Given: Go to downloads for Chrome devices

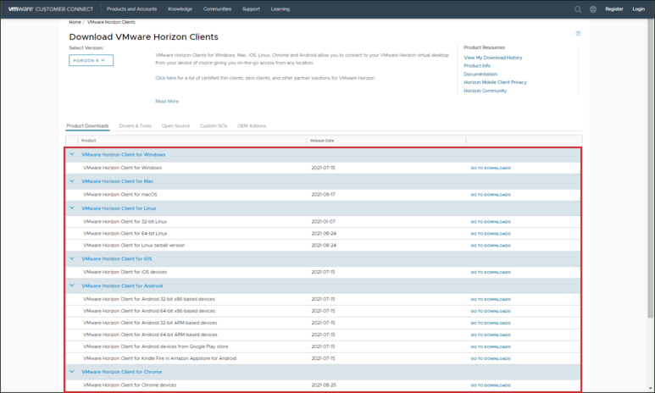Looking at the screenshot, I should 491,385.
